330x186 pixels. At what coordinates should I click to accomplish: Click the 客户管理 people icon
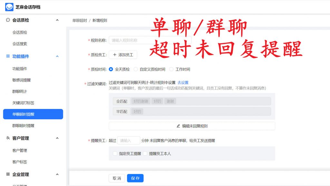8,138
